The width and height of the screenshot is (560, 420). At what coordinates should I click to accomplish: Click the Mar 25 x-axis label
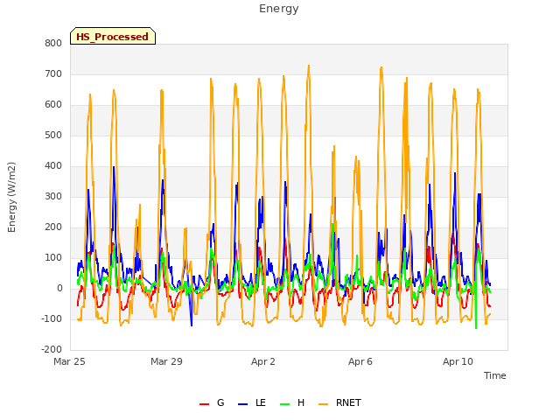click(x=69, y=361)
